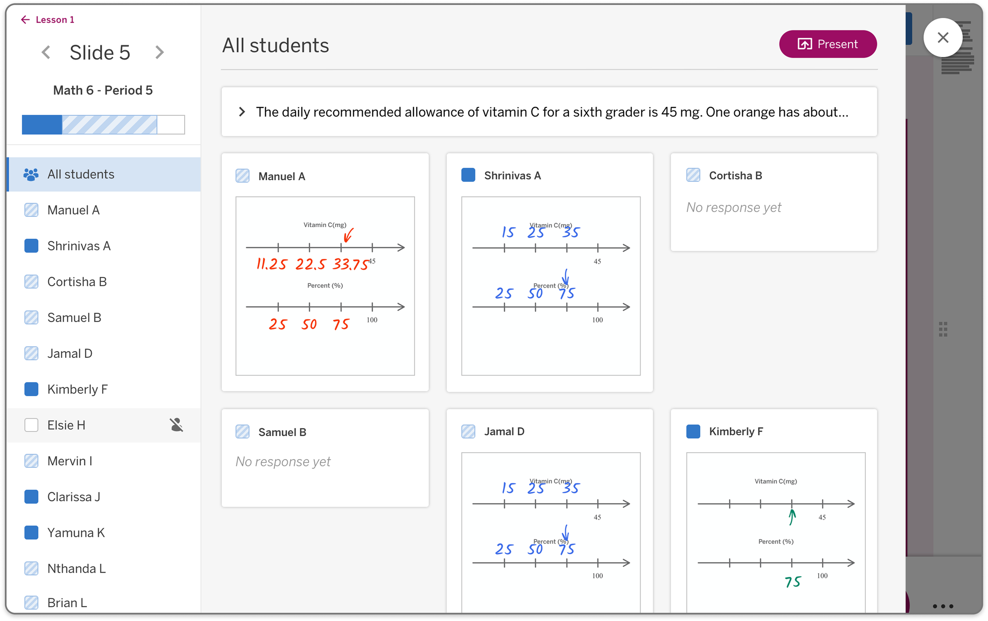This screenshot has width=988, height=621.
Task: Click Elsie H's absent-student icon
Action: coord(176,425)
